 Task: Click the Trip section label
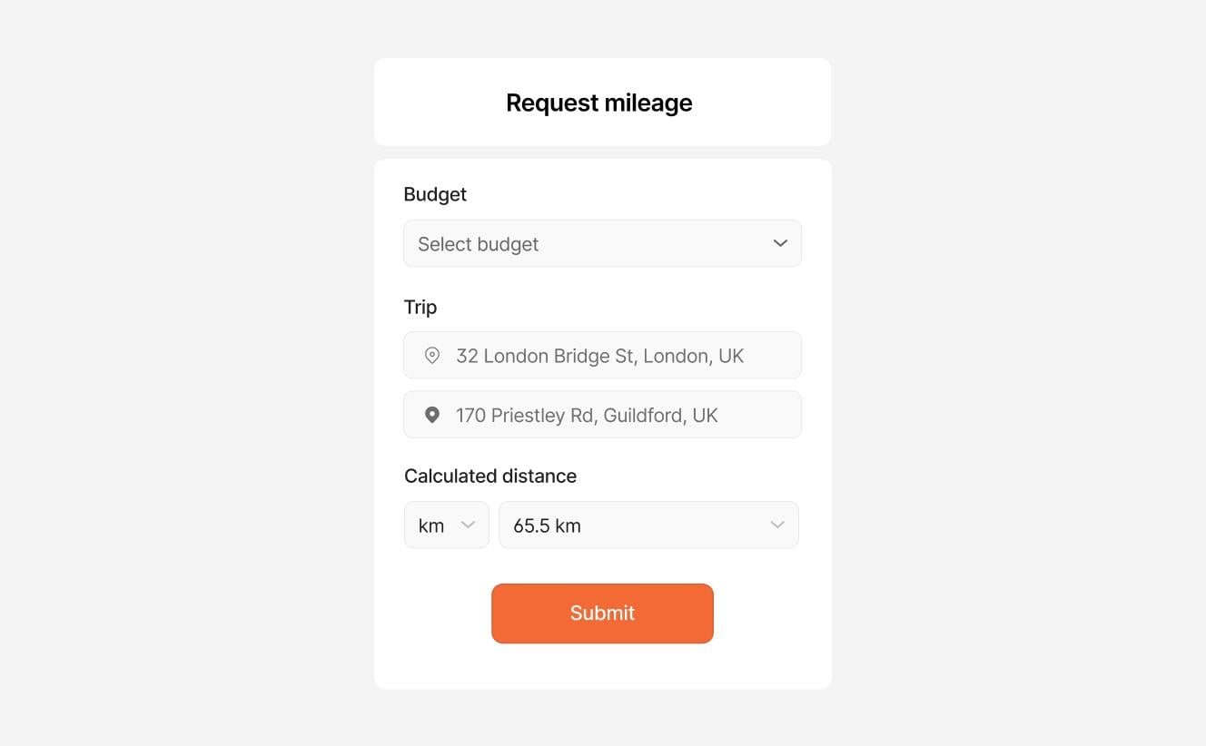pos(420,307)
